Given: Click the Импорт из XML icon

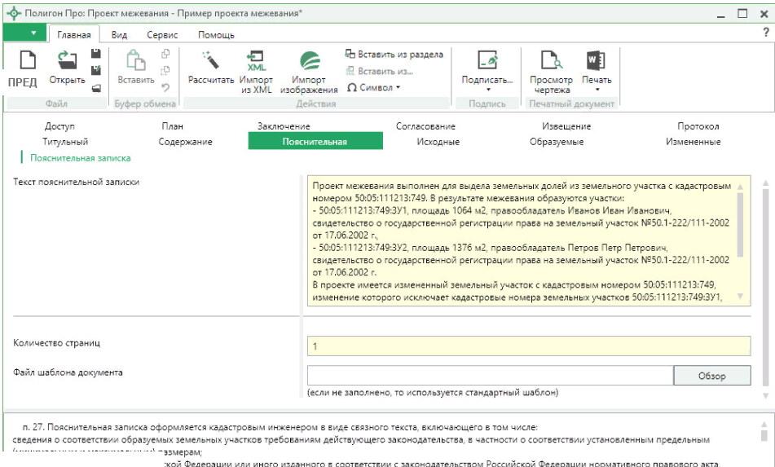Looking at the screenshot, I should (256, 61).
